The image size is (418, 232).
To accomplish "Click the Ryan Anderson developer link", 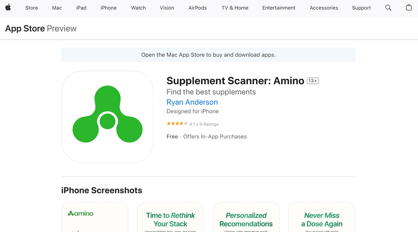I will [192, 102].
